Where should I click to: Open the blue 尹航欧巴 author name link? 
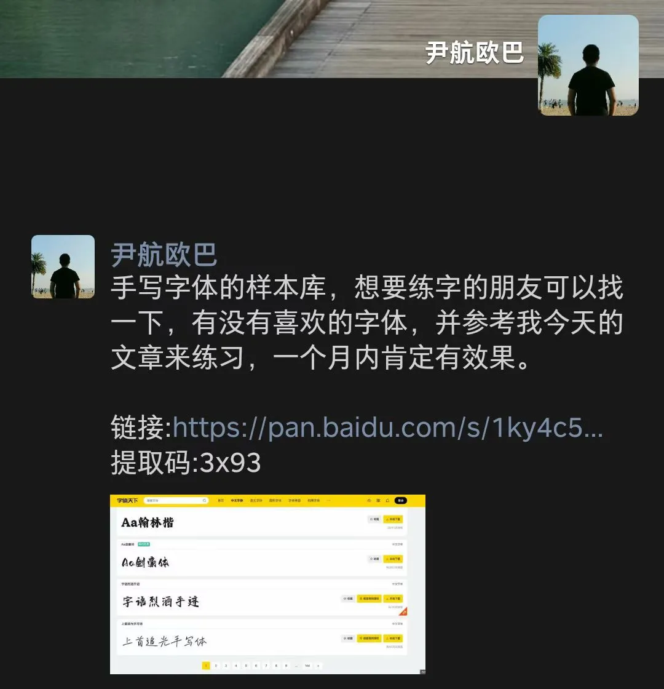(x=164, y=255)
